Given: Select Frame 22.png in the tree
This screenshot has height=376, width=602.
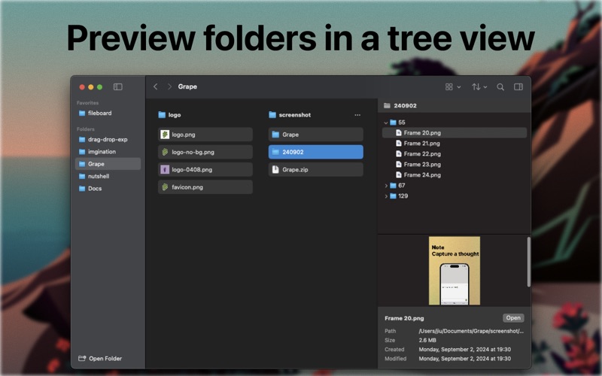Looking at the screenshot, I should pos(455,154).
